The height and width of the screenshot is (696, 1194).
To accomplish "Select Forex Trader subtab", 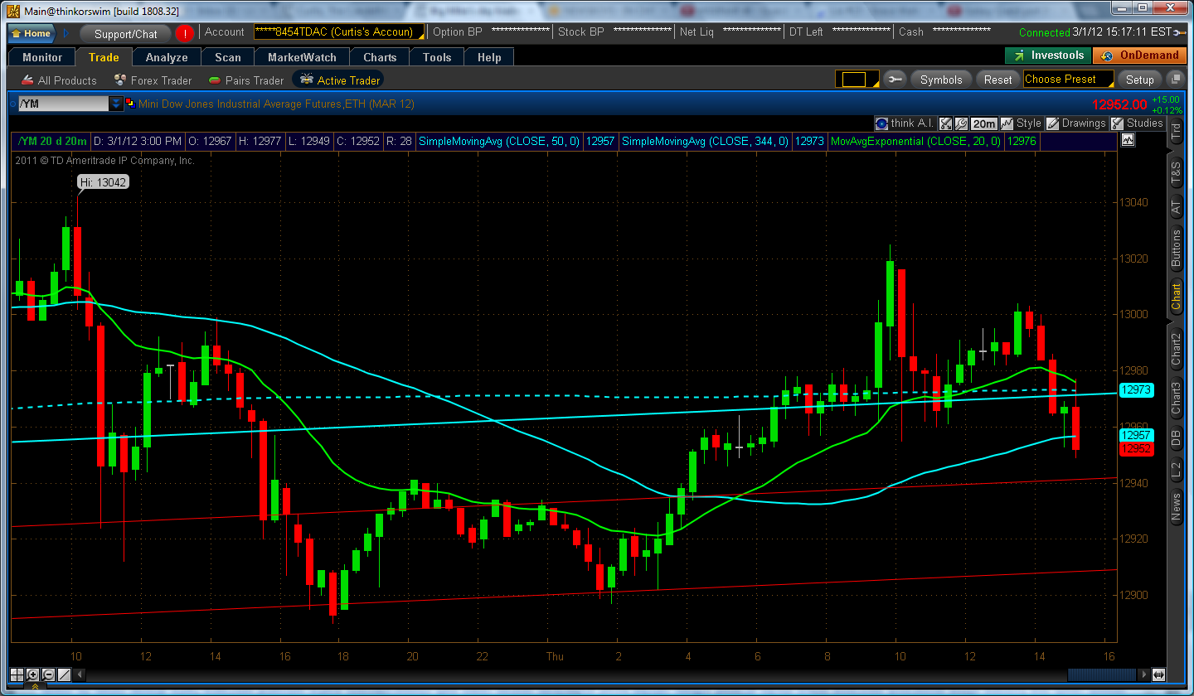I will click(153, 80).
